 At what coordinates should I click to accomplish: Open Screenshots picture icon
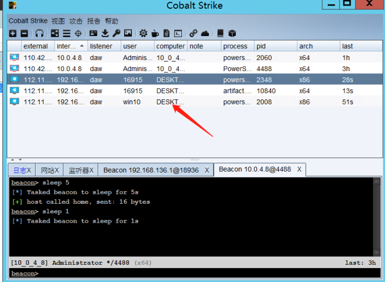pos(128,33)
